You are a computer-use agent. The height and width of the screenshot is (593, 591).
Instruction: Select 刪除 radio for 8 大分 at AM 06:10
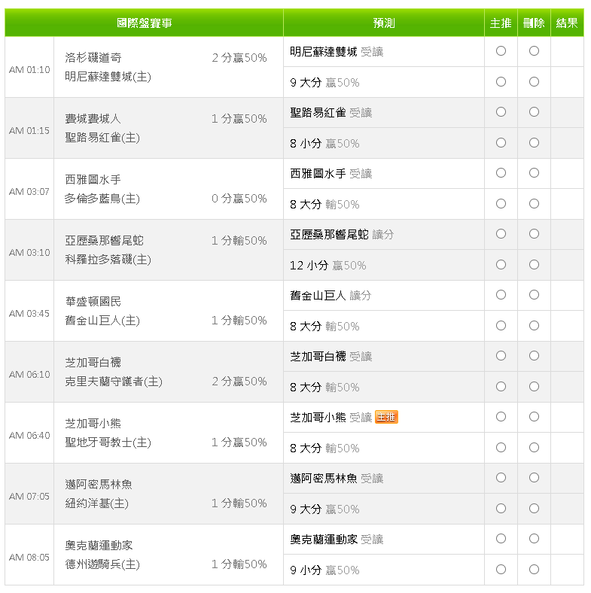(534, 386)
